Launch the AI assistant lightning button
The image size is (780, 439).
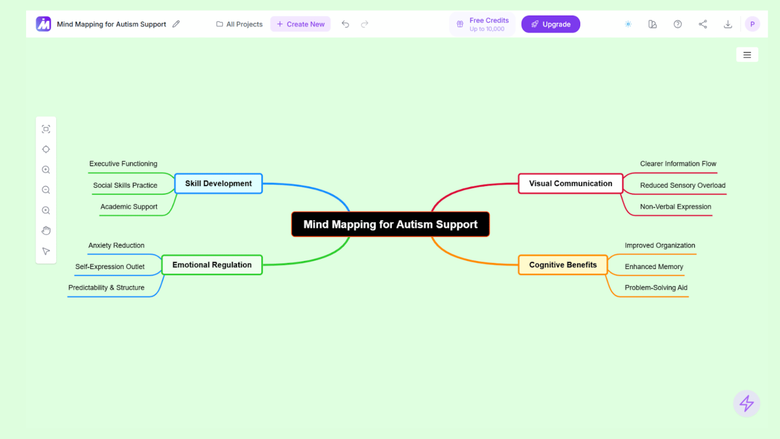pos(747,404)
